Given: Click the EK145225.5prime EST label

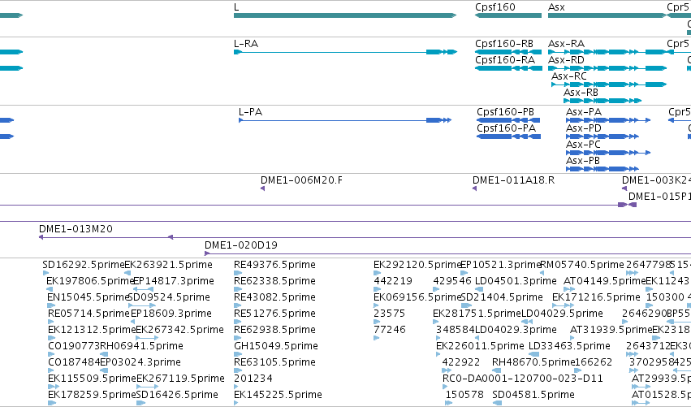Looking at the screenshot, I should point(278,395).
